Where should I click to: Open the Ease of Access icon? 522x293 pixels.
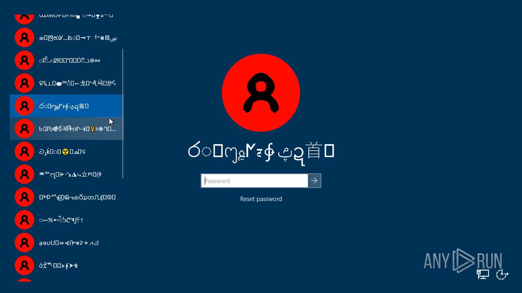coord(502,275)
